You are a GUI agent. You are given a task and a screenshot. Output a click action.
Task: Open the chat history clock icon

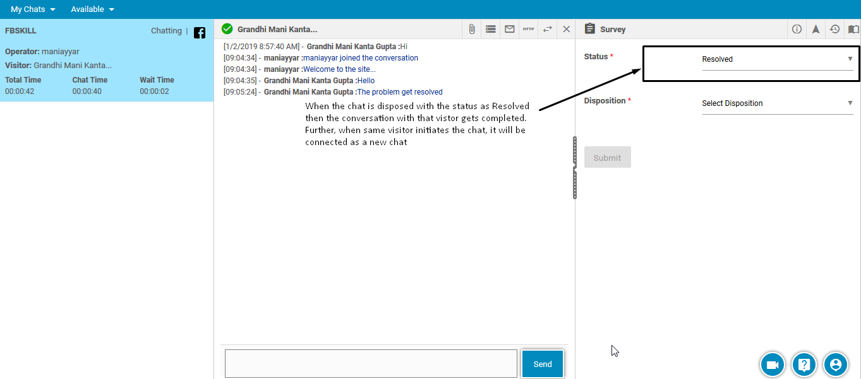[834, 29]
